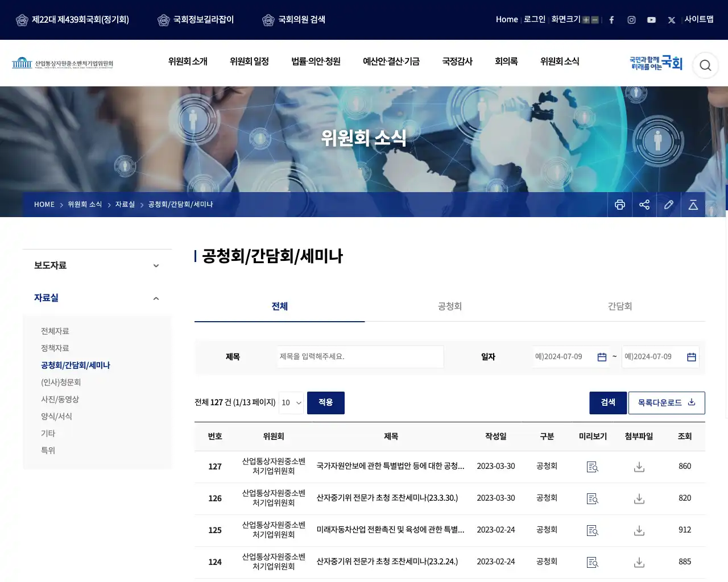The height and width of the screenshot is (582, 728).
Task: Download attachment for row 125
Action: tap(639, 530)
